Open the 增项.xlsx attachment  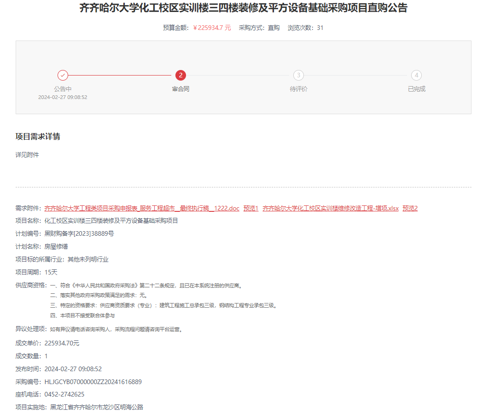click(x=330, y=208)
